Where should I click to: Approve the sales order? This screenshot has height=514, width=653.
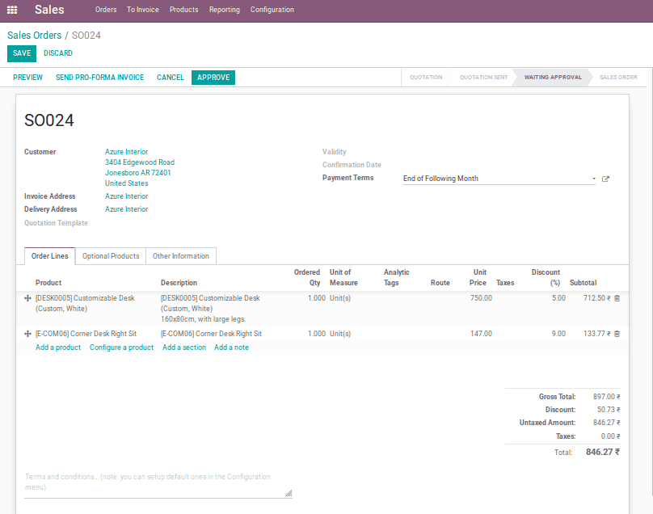point(213,78)
